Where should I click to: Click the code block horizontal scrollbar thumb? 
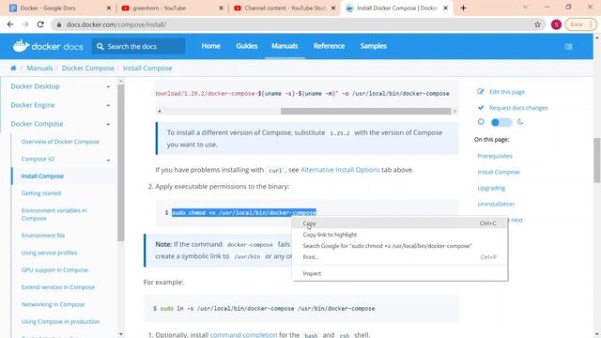pyautogui.click(x=365, y=111)
